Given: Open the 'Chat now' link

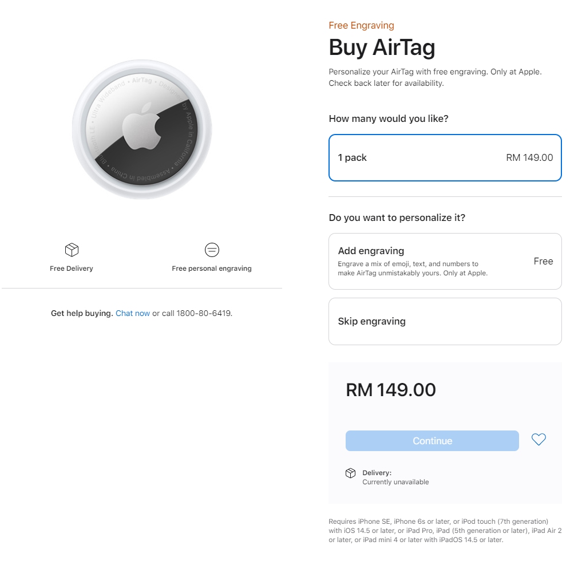Looking at the screenshot, I should [x=133, y=313].
